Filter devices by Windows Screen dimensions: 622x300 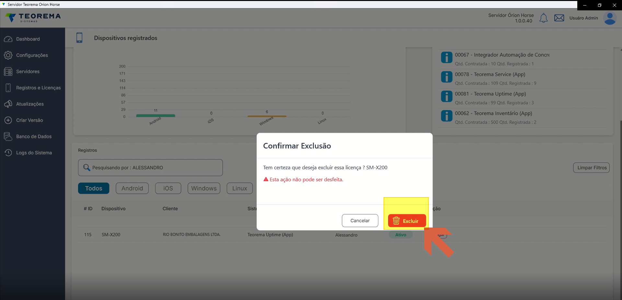click(204, 188)
